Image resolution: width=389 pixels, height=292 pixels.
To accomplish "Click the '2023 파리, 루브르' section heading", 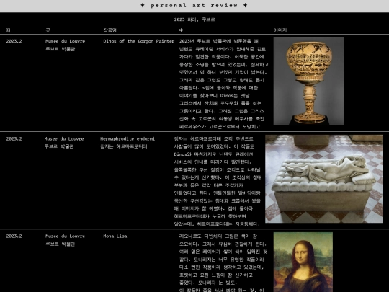I will pyautogui.click(x=194, y=19).
